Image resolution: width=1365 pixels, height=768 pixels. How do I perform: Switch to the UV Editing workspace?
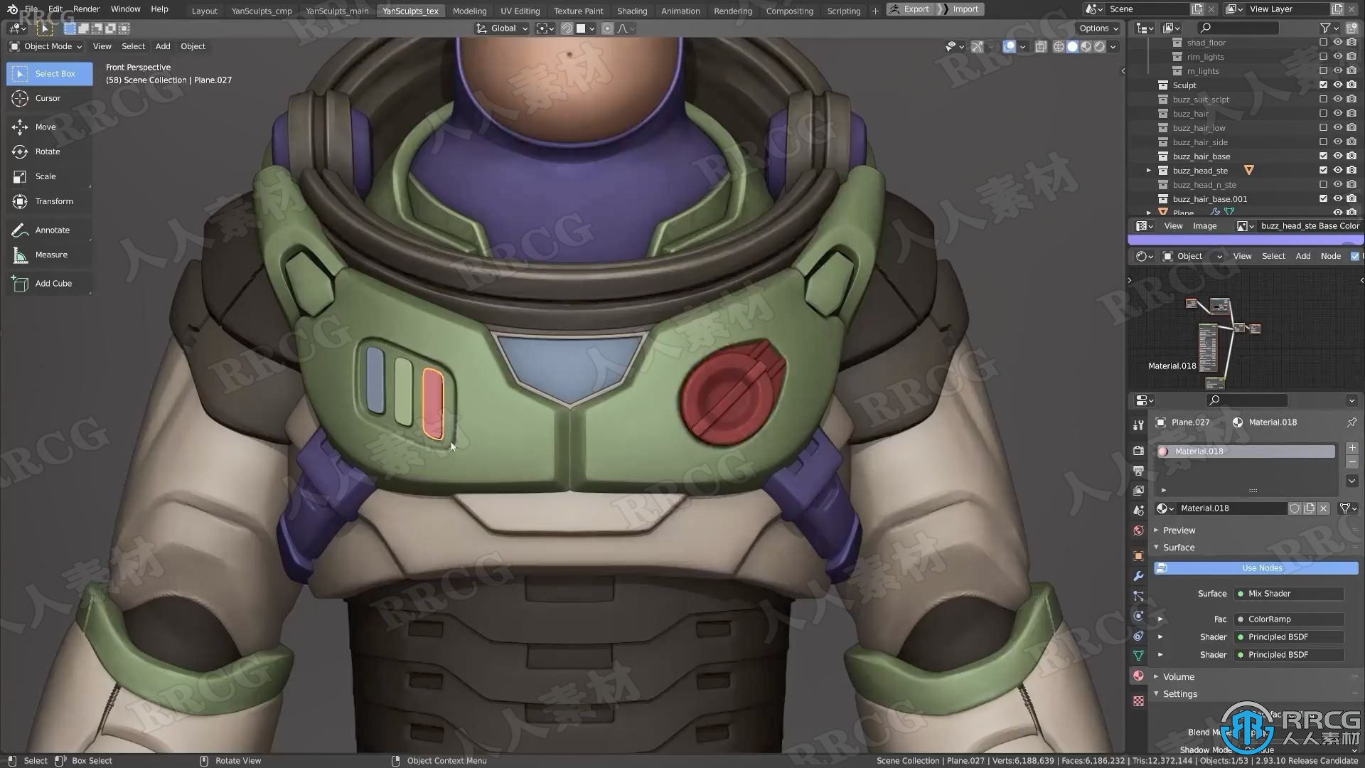pyautogui.click(x=520, y=11)
